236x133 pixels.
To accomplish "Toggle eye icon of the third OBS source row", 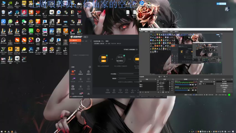I will [170, 85].
